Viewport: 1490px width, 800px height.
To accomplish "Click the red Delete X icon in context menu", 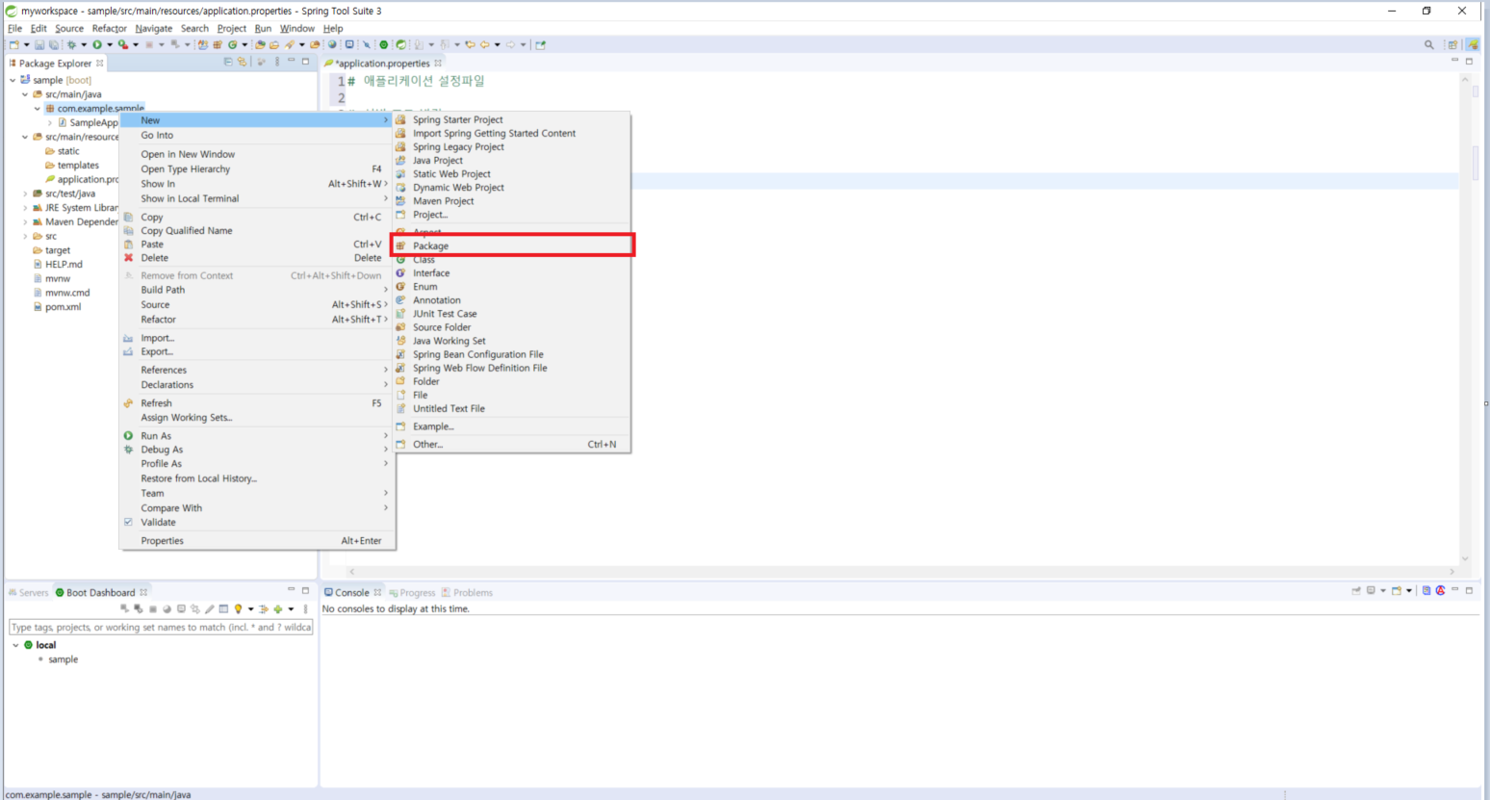I will click(128, 258).
